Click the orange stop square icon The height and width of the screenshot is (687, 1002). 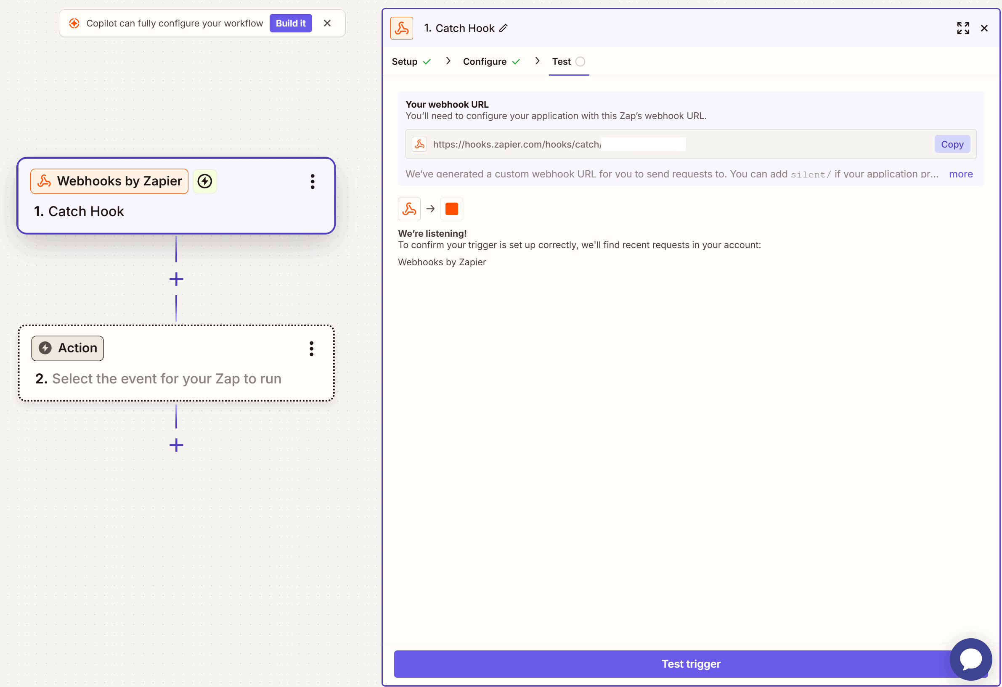(x=451, y=209)
